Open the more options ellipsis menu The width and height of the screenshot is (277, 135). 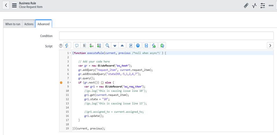click(x=271, y=6)
